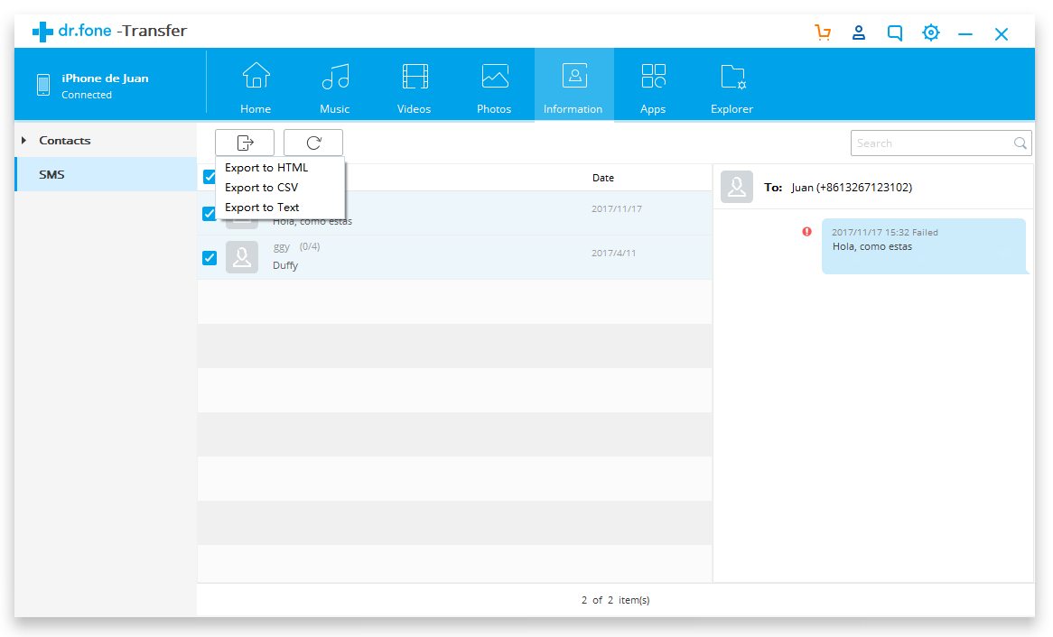Uncheck the Hola, como estas conversation
Image resolution: width=1053 pixels, height=637 pixels.
coord(209,214)
